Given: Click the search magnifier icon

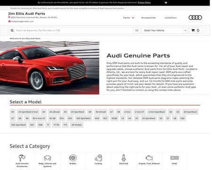Looking at the screenshot, I should (x=12, y=30).
